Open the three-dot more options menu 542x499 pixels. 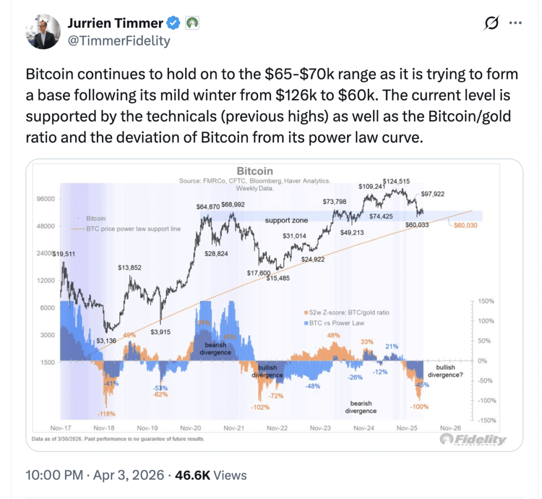(x=515, y=23)
